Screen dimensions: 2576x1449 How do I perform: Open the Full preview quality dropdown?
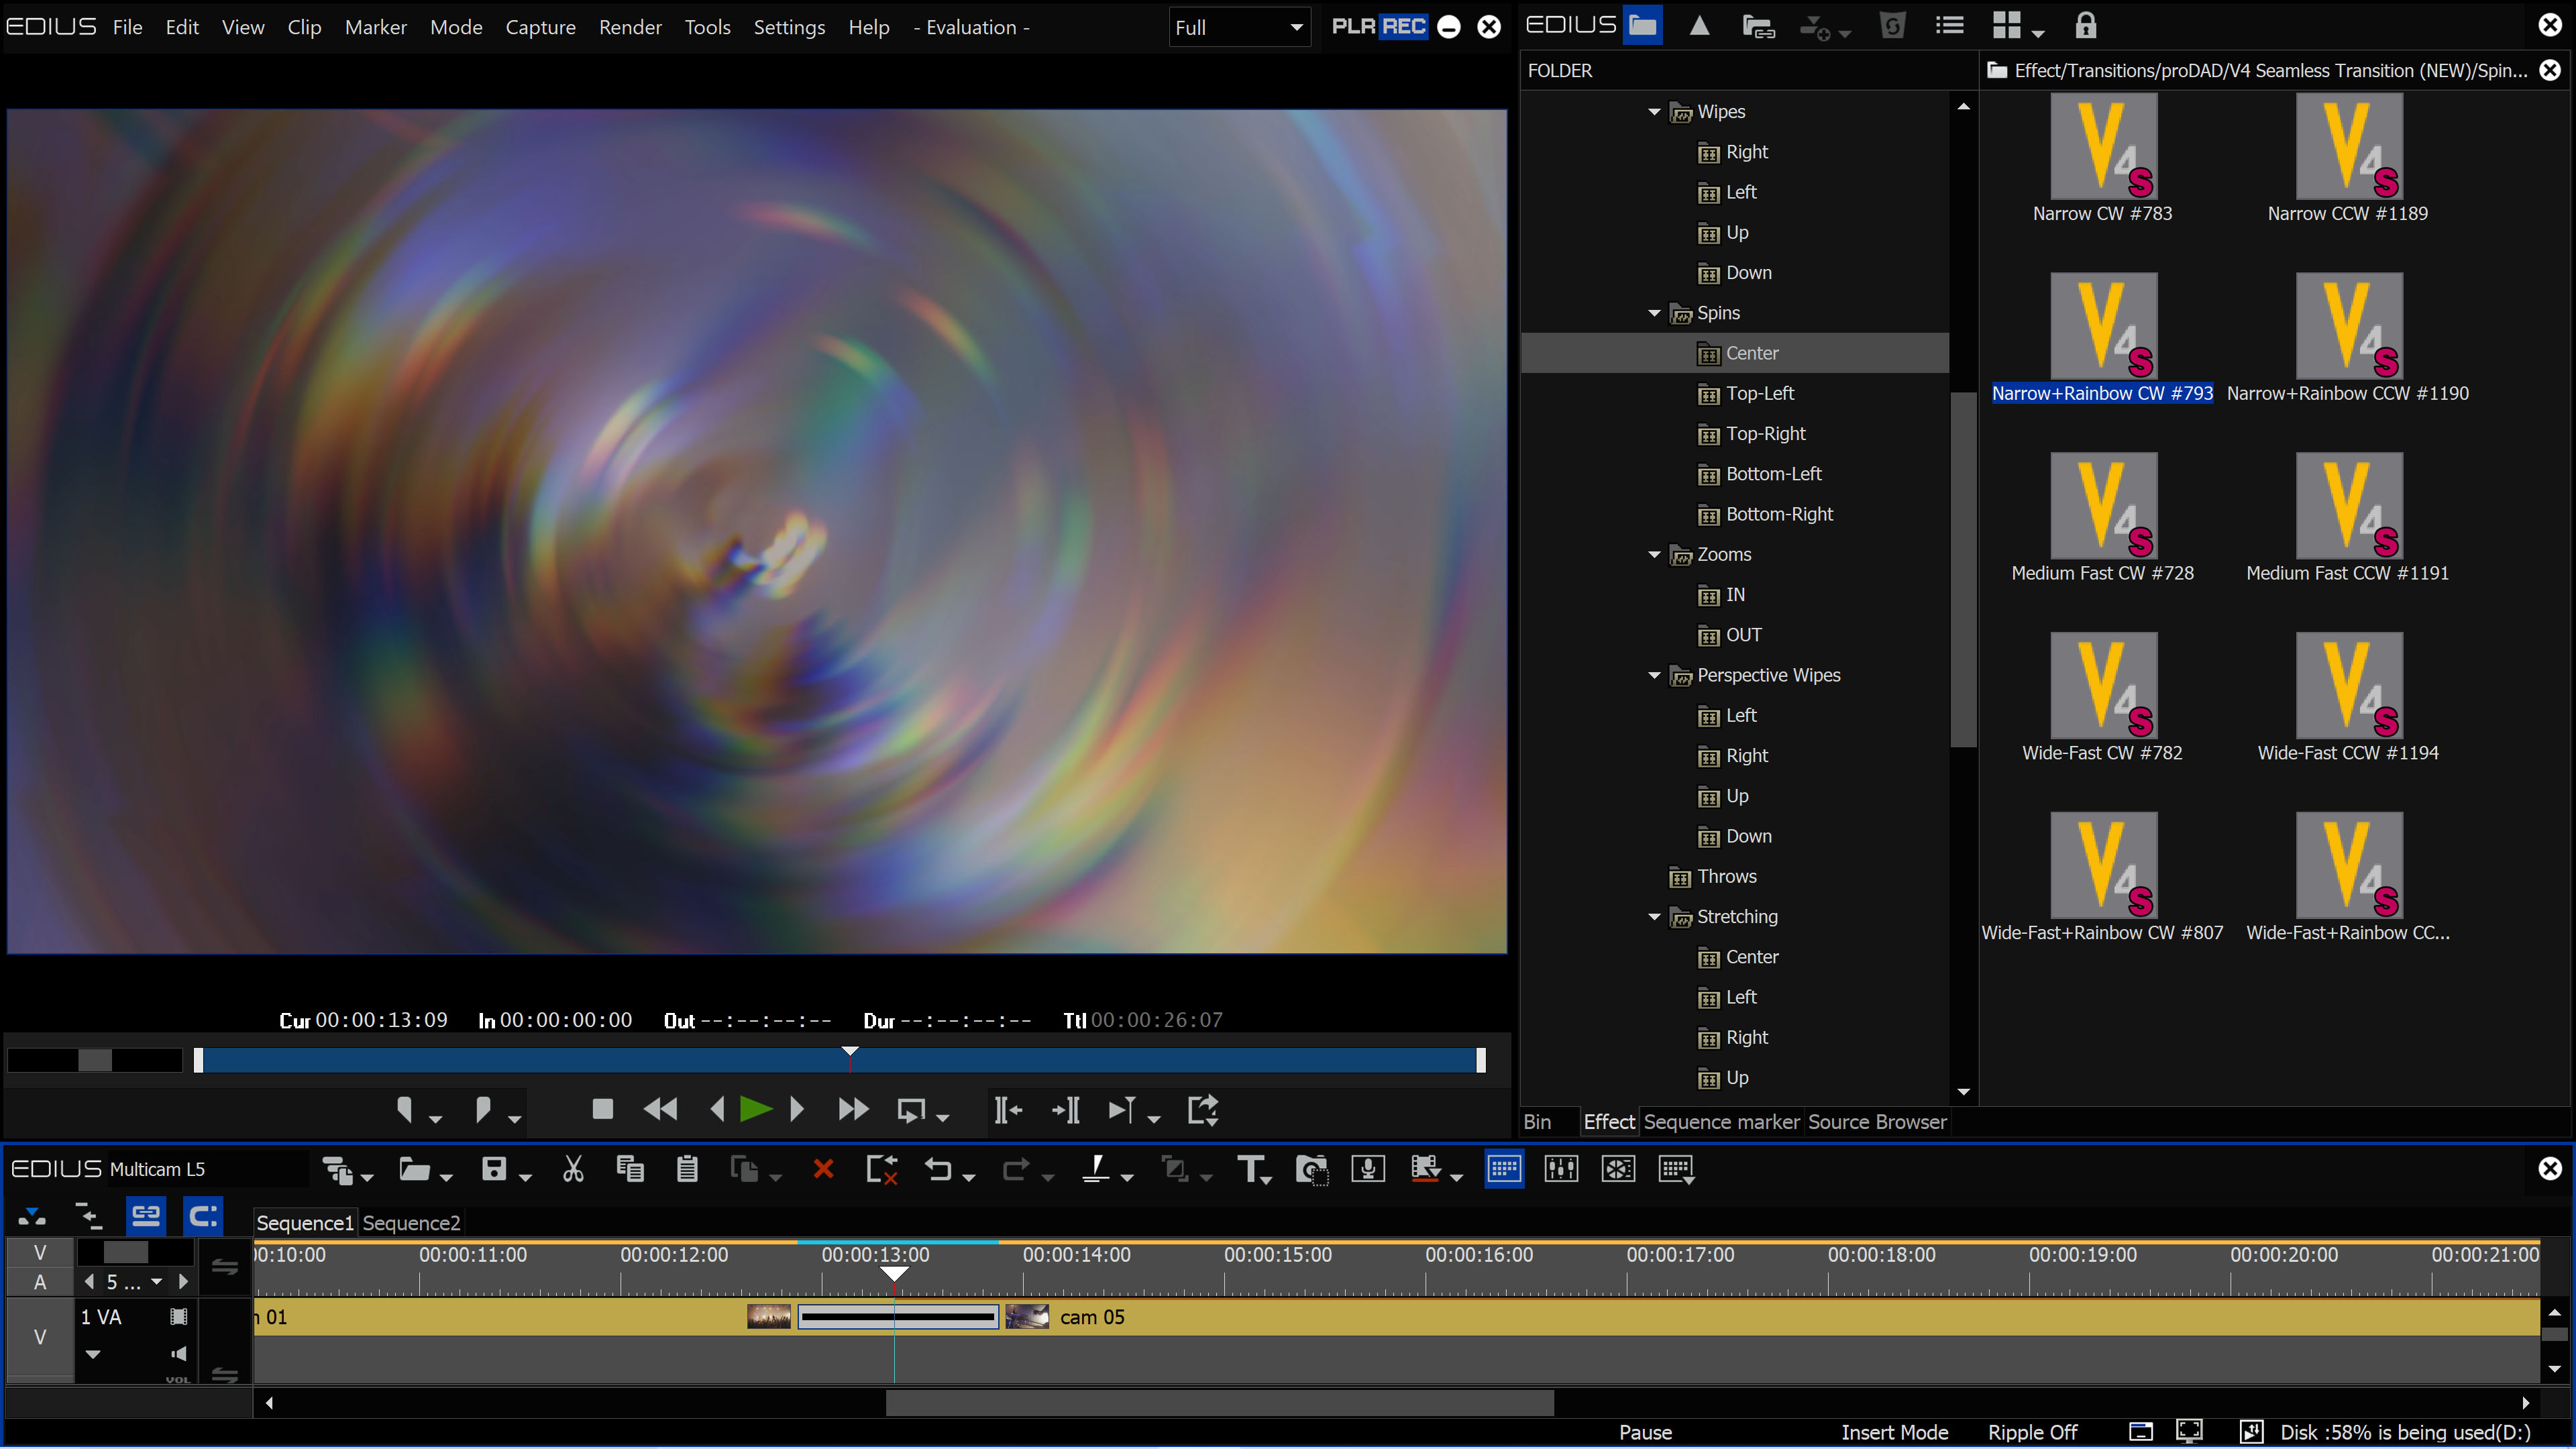point(1295,27)
